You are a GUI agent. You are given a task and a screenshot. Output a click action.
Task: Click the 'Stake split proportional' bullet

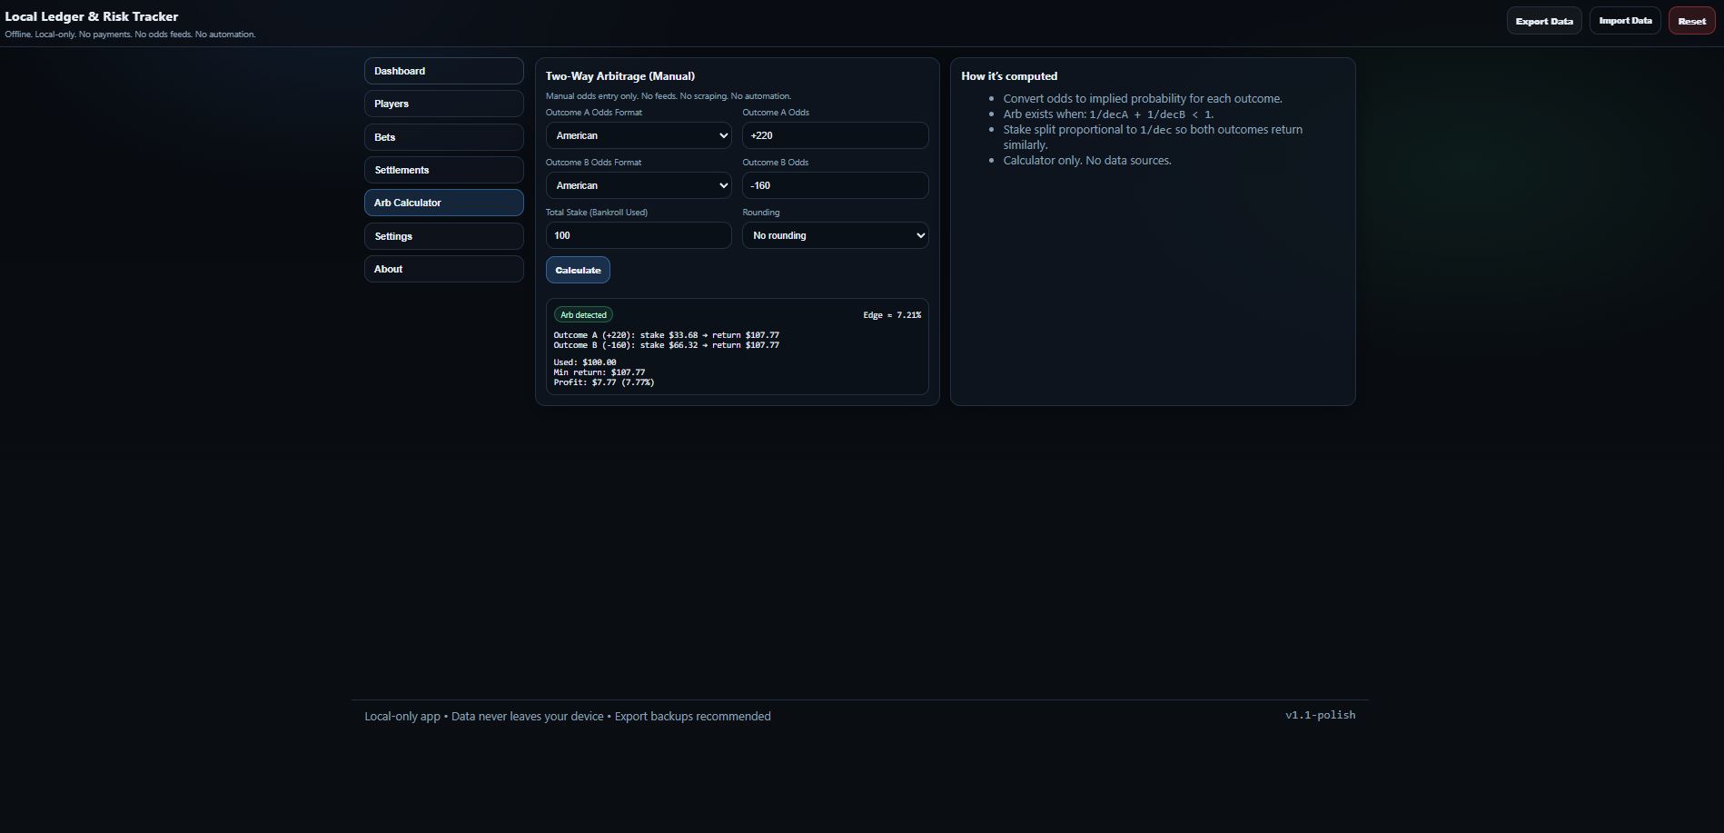[x=1154, y=137]
